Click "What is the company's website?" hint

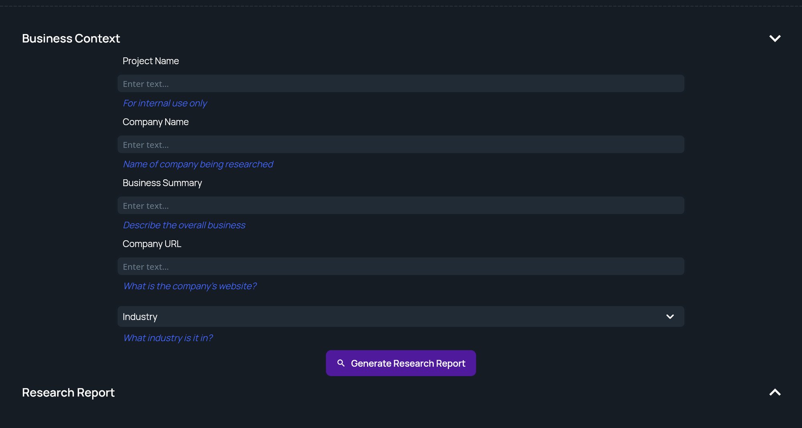point(190,286)
